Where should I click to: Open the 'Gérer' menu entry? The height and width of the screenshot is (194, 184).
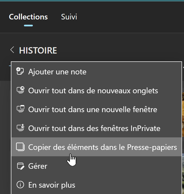point(38,166)
